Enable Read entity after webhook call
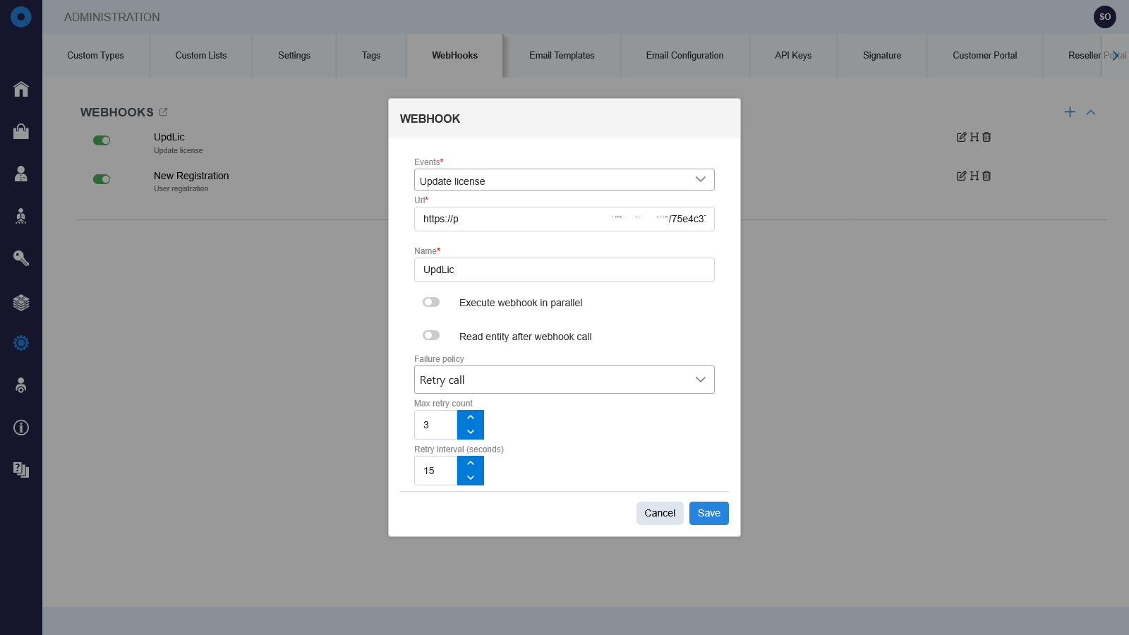The image size is (1129, 635). point(431,335)
